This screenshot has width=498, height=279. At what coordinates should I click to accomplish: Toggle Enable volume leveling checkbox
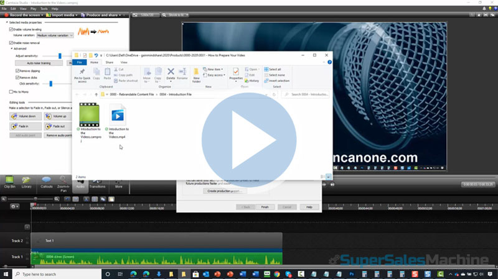11,29
